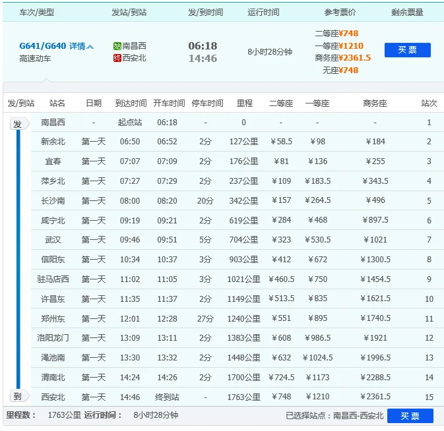Click the 到 arrival marker on the route line
This screenshot has width=444, height=431.
click(x=19, y=396)
